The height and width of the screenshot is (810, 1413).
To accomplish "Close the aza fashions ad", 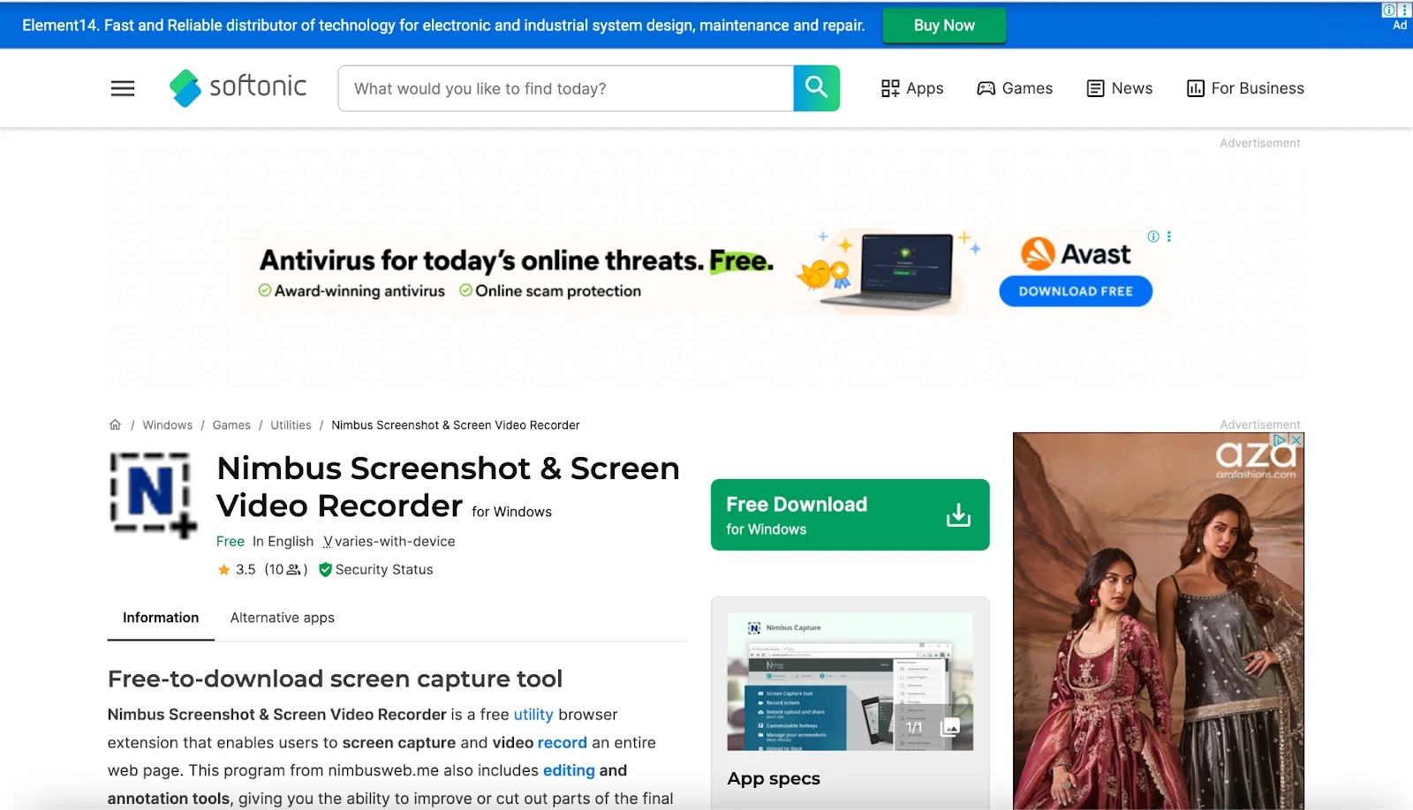I will pos(1296,439).
